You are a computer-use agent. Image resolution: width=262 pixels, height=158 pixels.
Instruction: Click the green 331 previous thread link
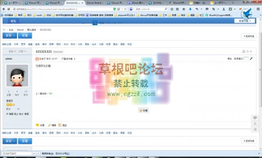(51, 93)
